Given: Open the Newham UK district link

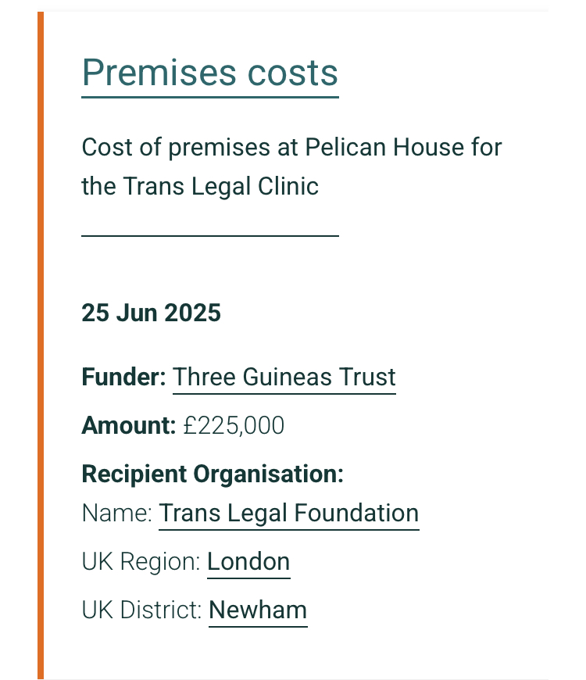Looking at the screenshot, I should [258, 610].
